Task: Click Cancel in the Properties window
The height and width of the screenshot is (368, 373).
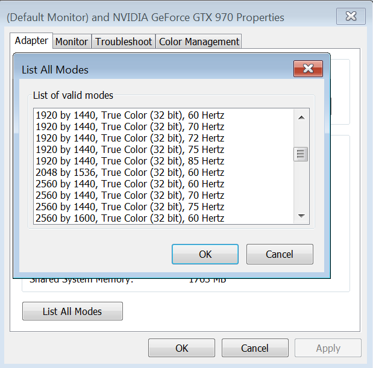Action: tap(255, 348)
